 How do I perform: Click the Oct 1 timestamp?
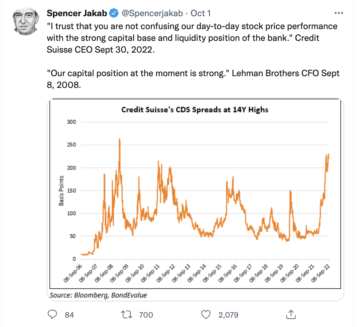click(x=200, y=13)
